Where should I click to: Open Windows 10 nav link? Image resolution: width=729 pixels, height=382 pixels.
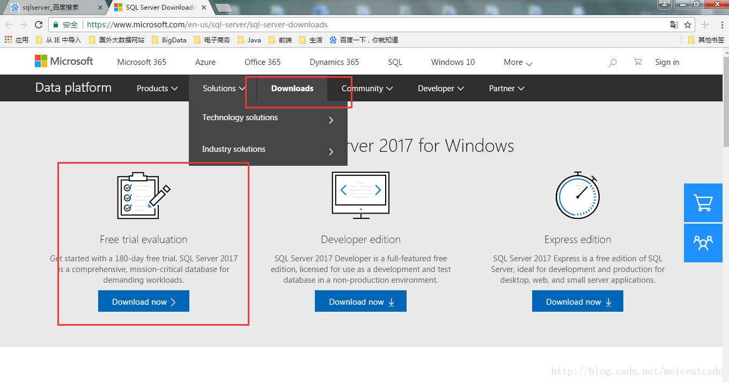pyautogui.click(x=453, y=62)
